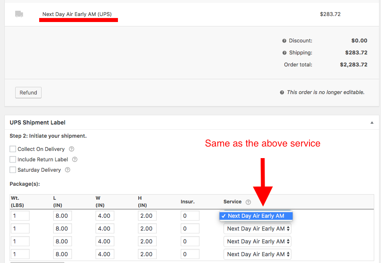The width and height of the screenshot is (381, 263).
Task: Choose the checked 'Next Day Air Early AM' option
Action: [256, 216]
